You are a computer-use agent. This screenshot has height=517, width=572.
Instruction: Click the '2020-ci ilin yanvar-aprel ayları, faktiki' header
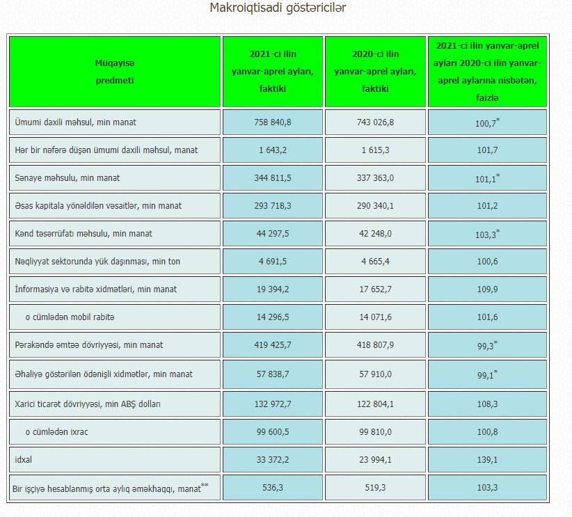click(x=375, y=72)
